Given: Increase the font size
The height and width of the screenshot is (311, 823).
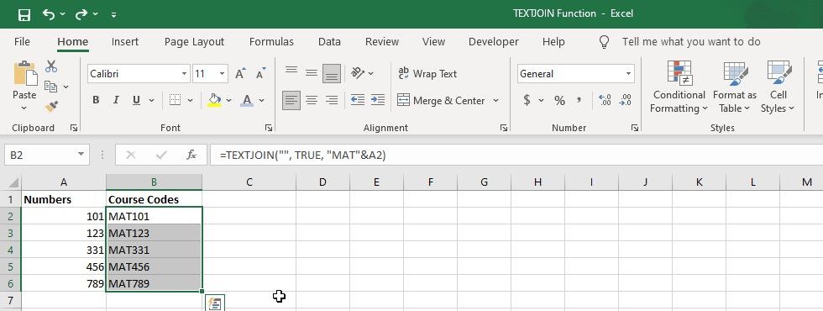Looking at the screenshot, I should (x=240, y=74).
